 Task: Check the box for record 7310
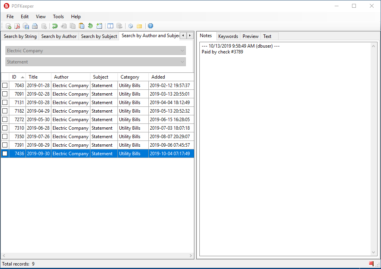point(5,128)
